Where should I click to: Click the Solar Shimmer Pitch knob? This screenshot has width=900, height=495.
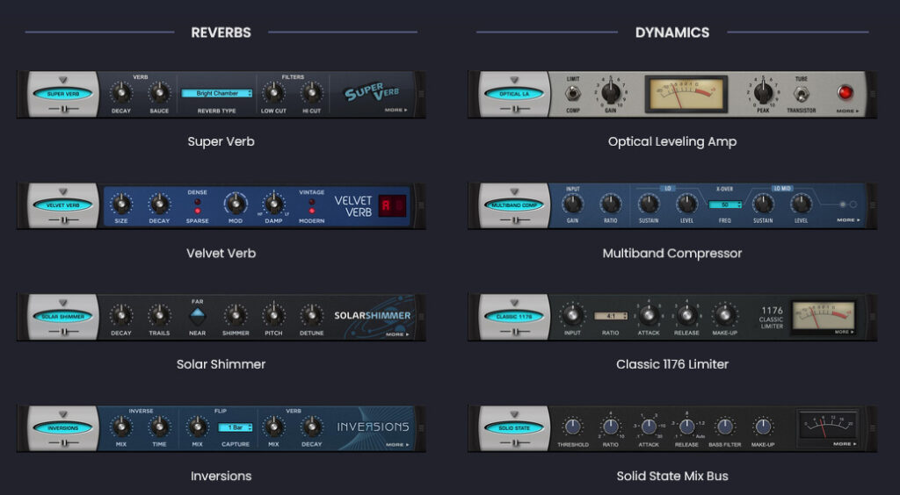tap(273, 315)
